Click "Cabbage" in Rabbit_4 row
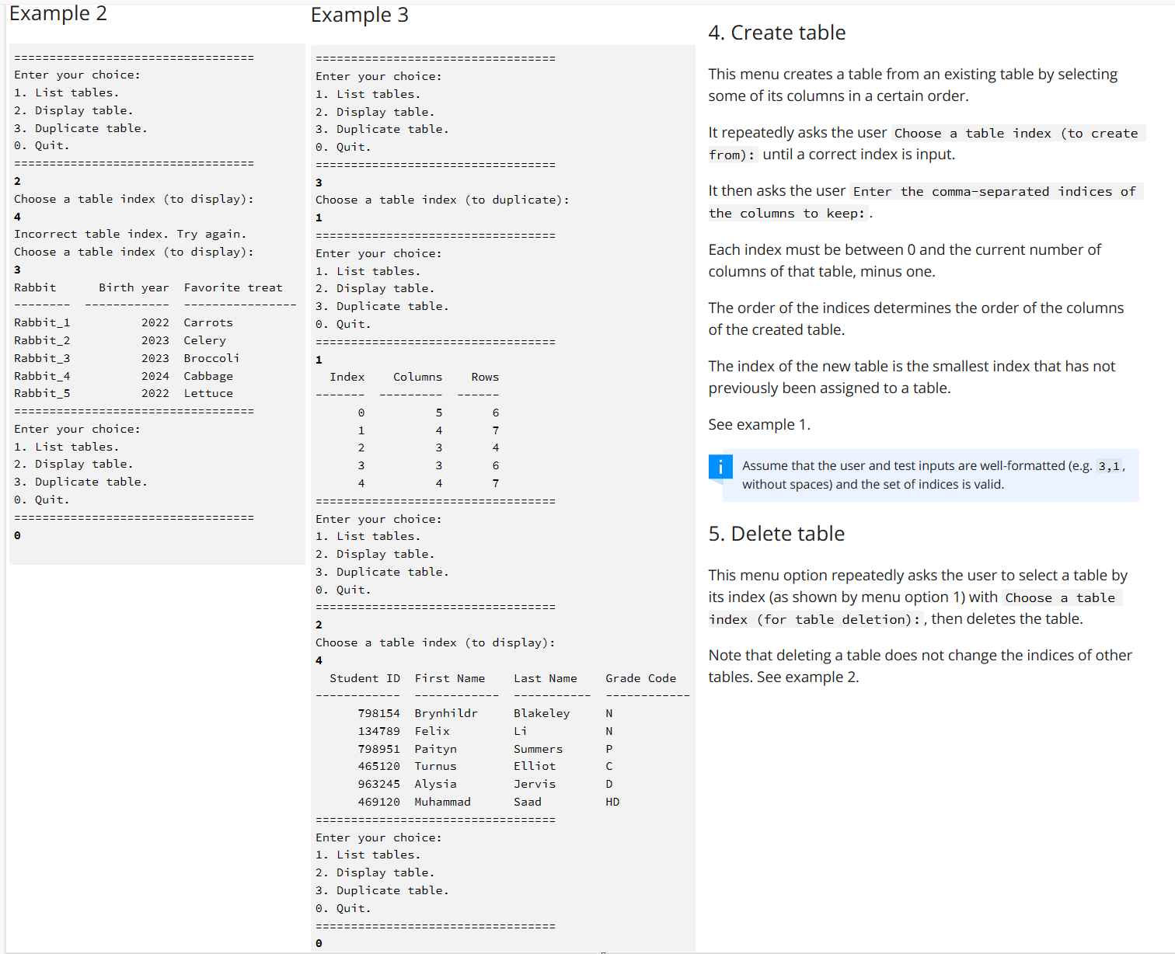Viewport: 1175px width, 954px height. [208, 376]
